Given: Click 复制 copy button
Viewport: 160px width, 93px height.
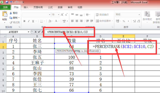Looking at the screenshot, I should coord(14,18).
